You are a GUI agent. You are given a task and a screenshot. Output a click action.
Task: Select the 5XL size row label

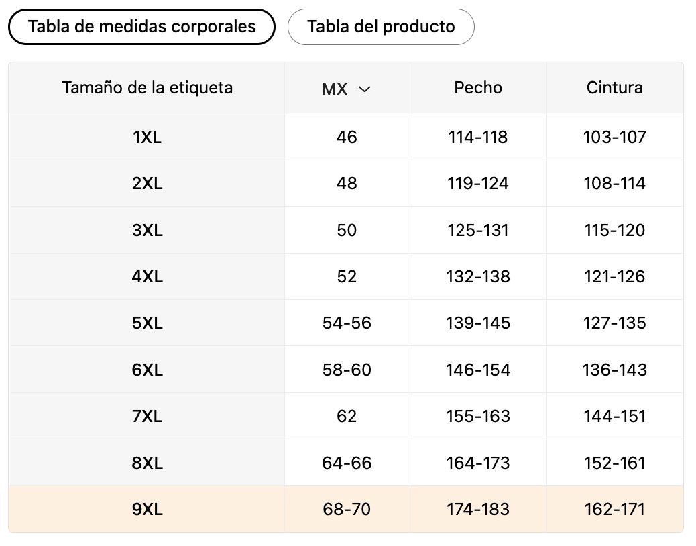[x=147, y=323]
